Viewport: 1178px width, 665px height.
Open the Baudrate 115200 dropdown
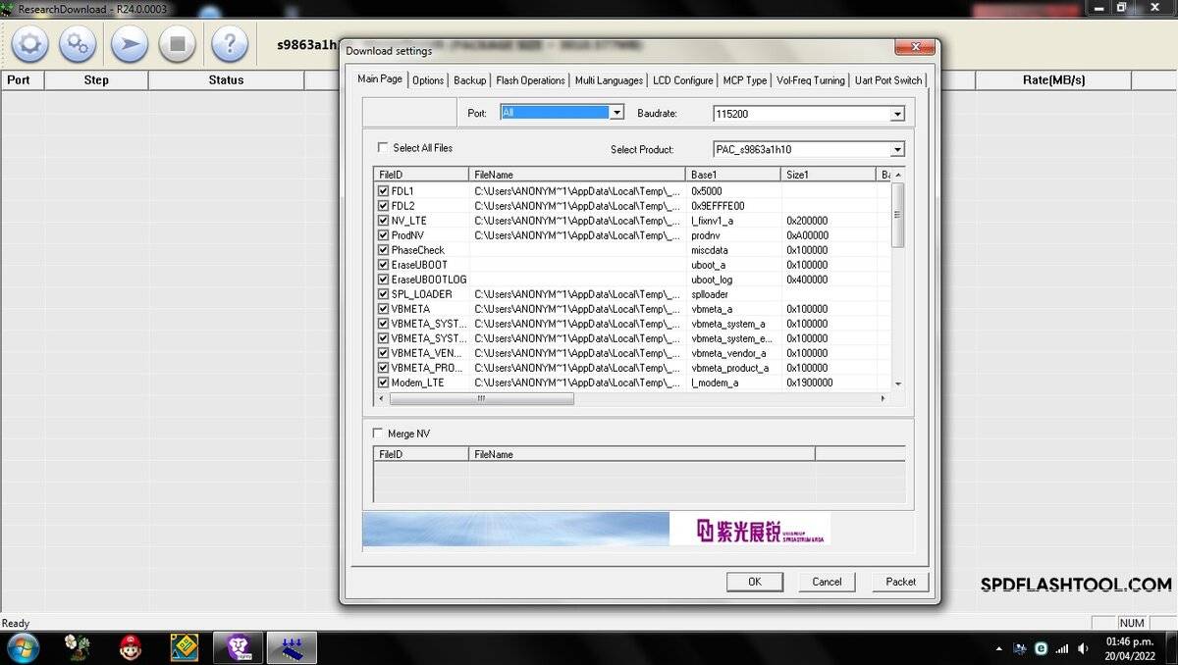[897, 114]
